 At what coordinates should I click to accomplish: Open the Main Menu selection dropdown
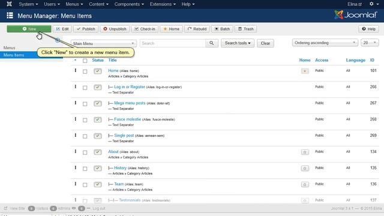[x=104, y=43]
